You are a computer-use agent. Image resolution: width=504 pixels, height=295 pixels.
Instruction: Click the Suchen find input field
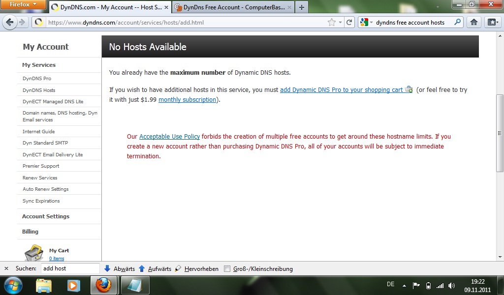click(70, 268)
